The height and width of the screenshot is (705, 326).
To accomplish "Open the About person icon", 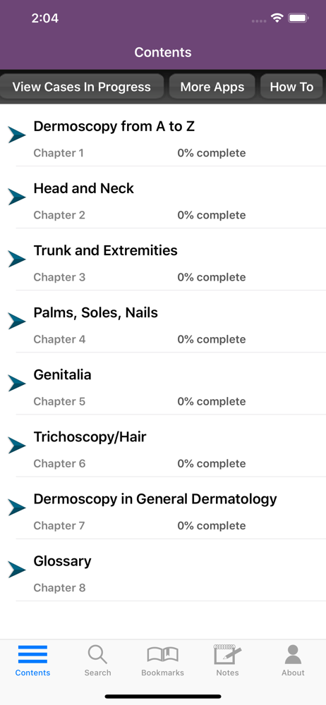I will pos(293,654).
